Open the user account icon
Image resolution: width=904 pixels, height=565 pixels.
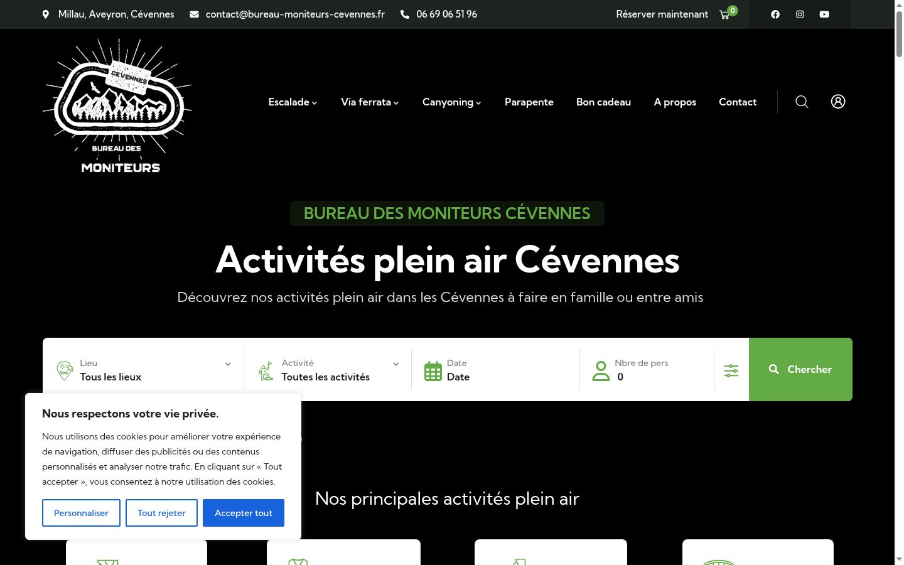click(x=838, y=102)
